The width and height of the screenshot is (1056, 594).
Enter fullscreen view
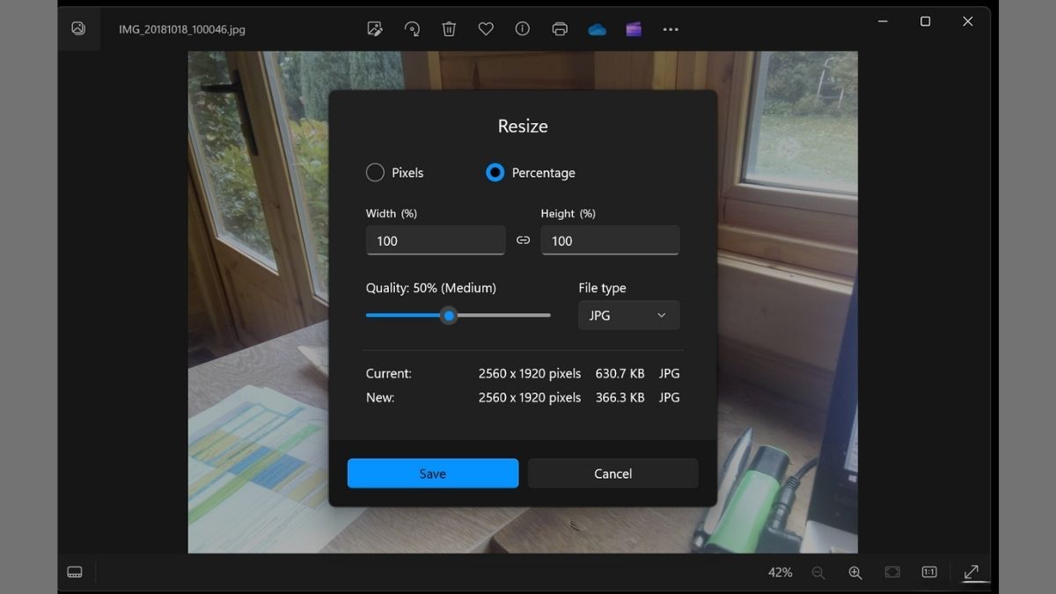click(972, 572)
